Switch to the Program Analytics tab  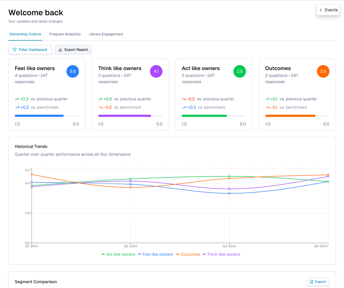(65, 34)
